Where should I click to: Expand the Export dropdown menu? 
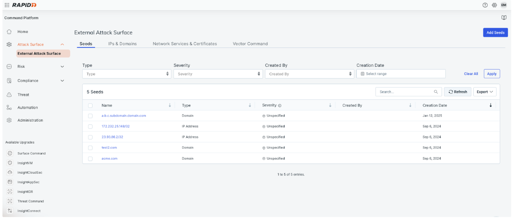[485, 92]
